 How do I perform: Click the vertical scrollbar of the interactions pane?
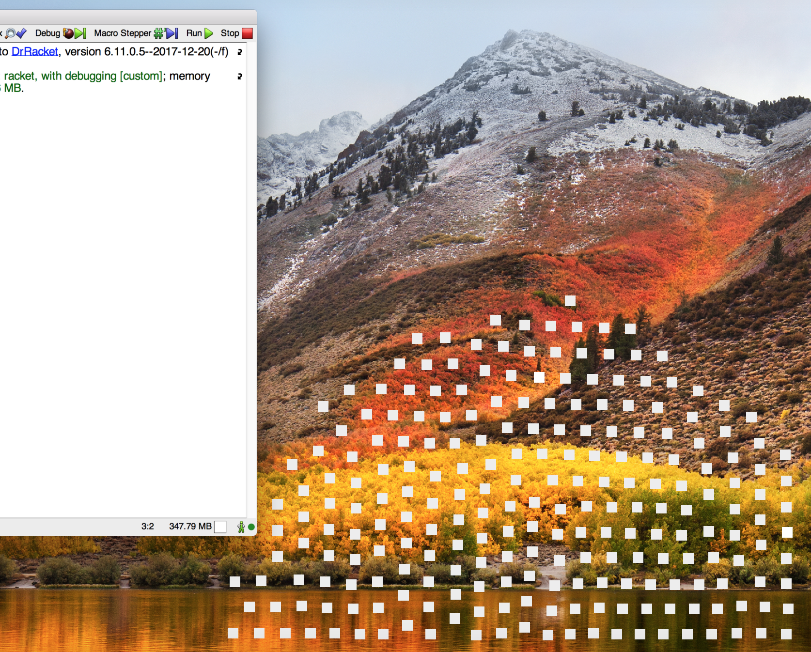pos(251,280)
